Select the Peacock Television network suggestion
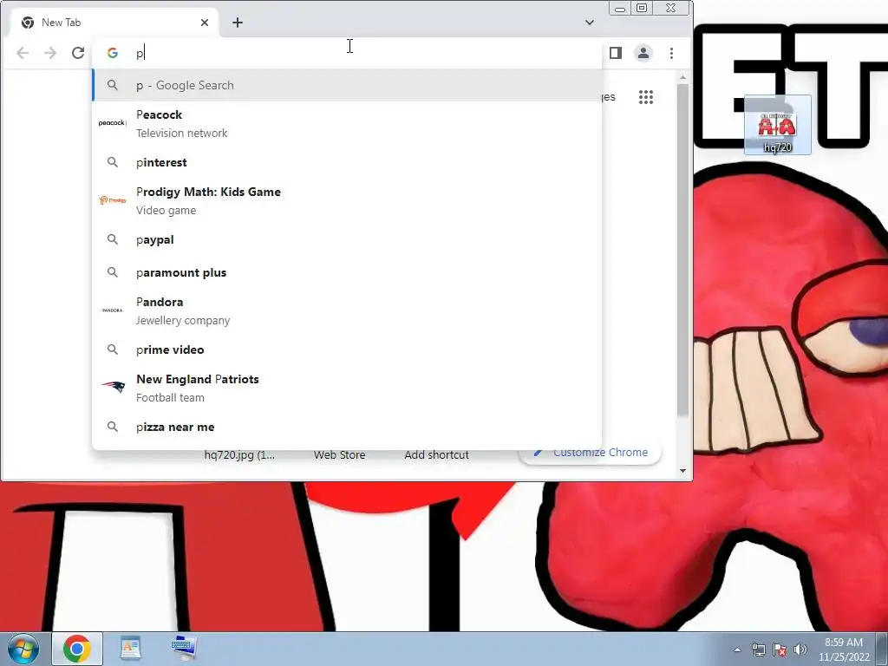Viewport: 888px width, 666px height. [x=347, y=123]
